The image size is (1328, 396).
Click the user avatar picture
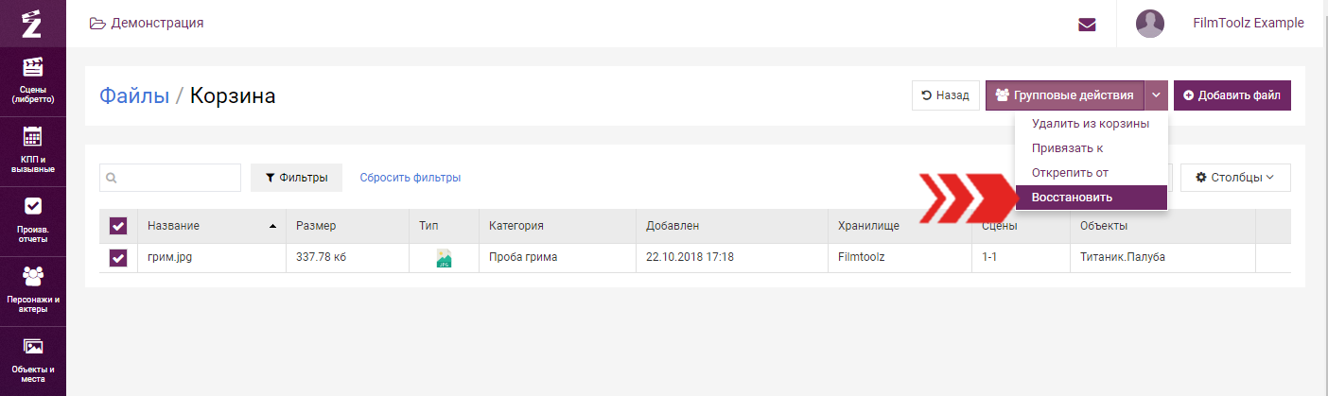1150,24
